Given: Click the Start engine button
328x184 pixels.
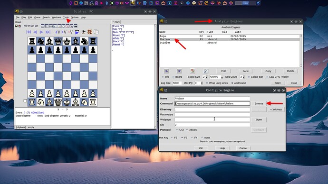Looking at the screenshot, I should pos(278,83).
